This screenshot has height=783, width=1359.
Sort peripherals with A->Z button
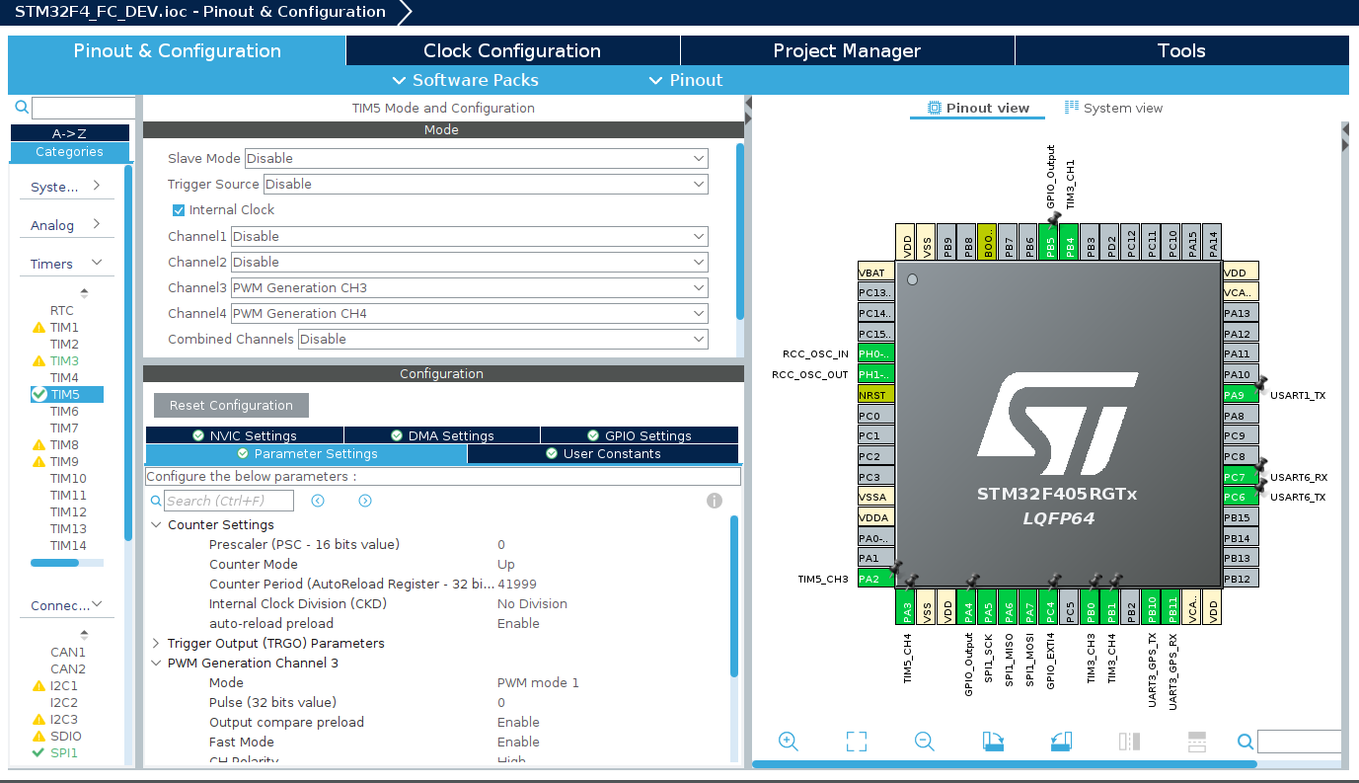pos(70,132)
